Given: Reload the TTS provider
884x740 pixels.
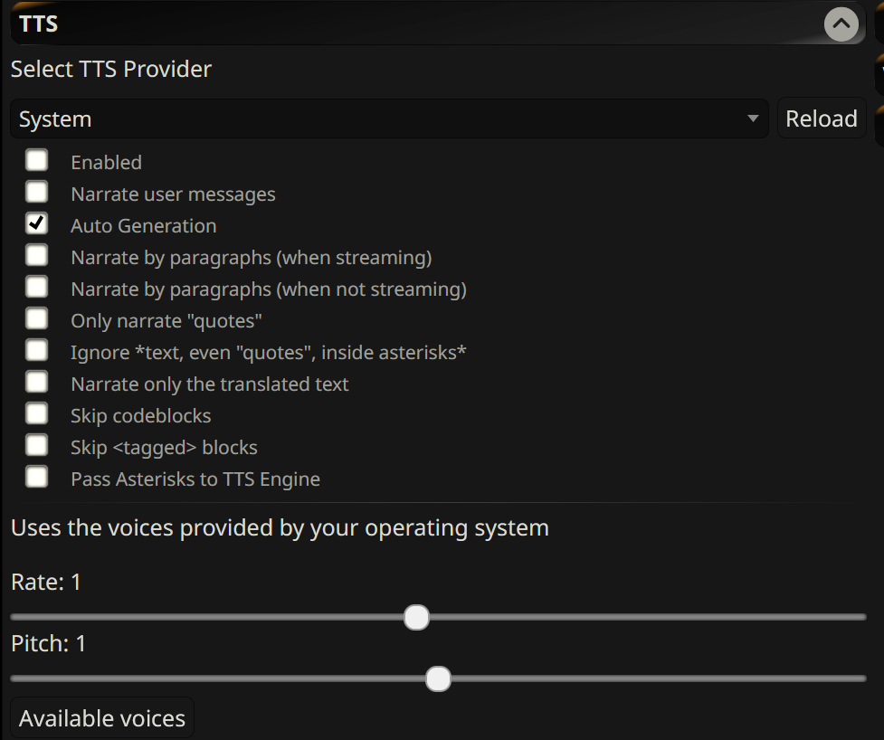Looking at the screenshot, I should (x=822, y=119).
